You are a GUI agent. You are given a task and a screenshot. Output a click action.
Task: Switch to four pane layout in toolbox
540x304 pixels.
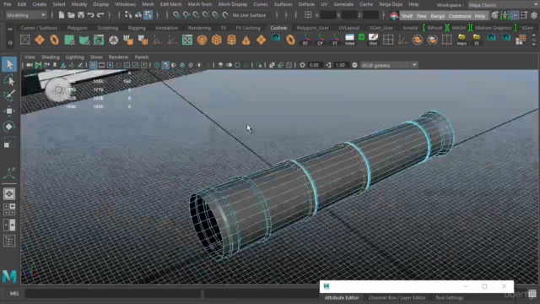pos(9,209)
